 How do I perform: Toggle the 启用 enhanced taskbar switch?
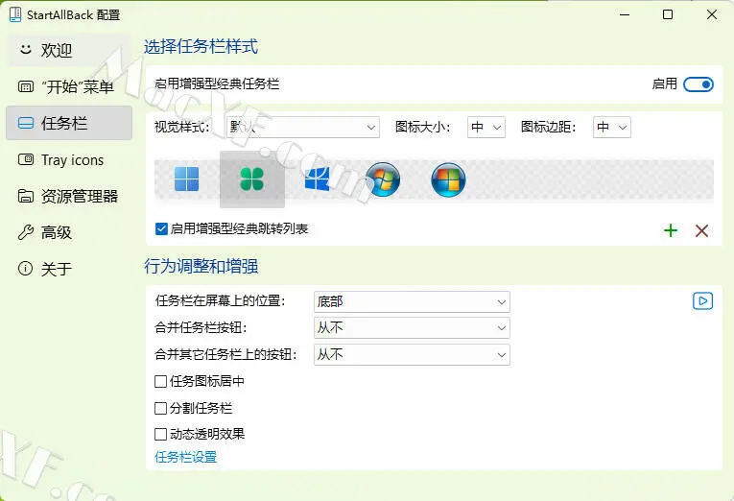pos(698,84)
